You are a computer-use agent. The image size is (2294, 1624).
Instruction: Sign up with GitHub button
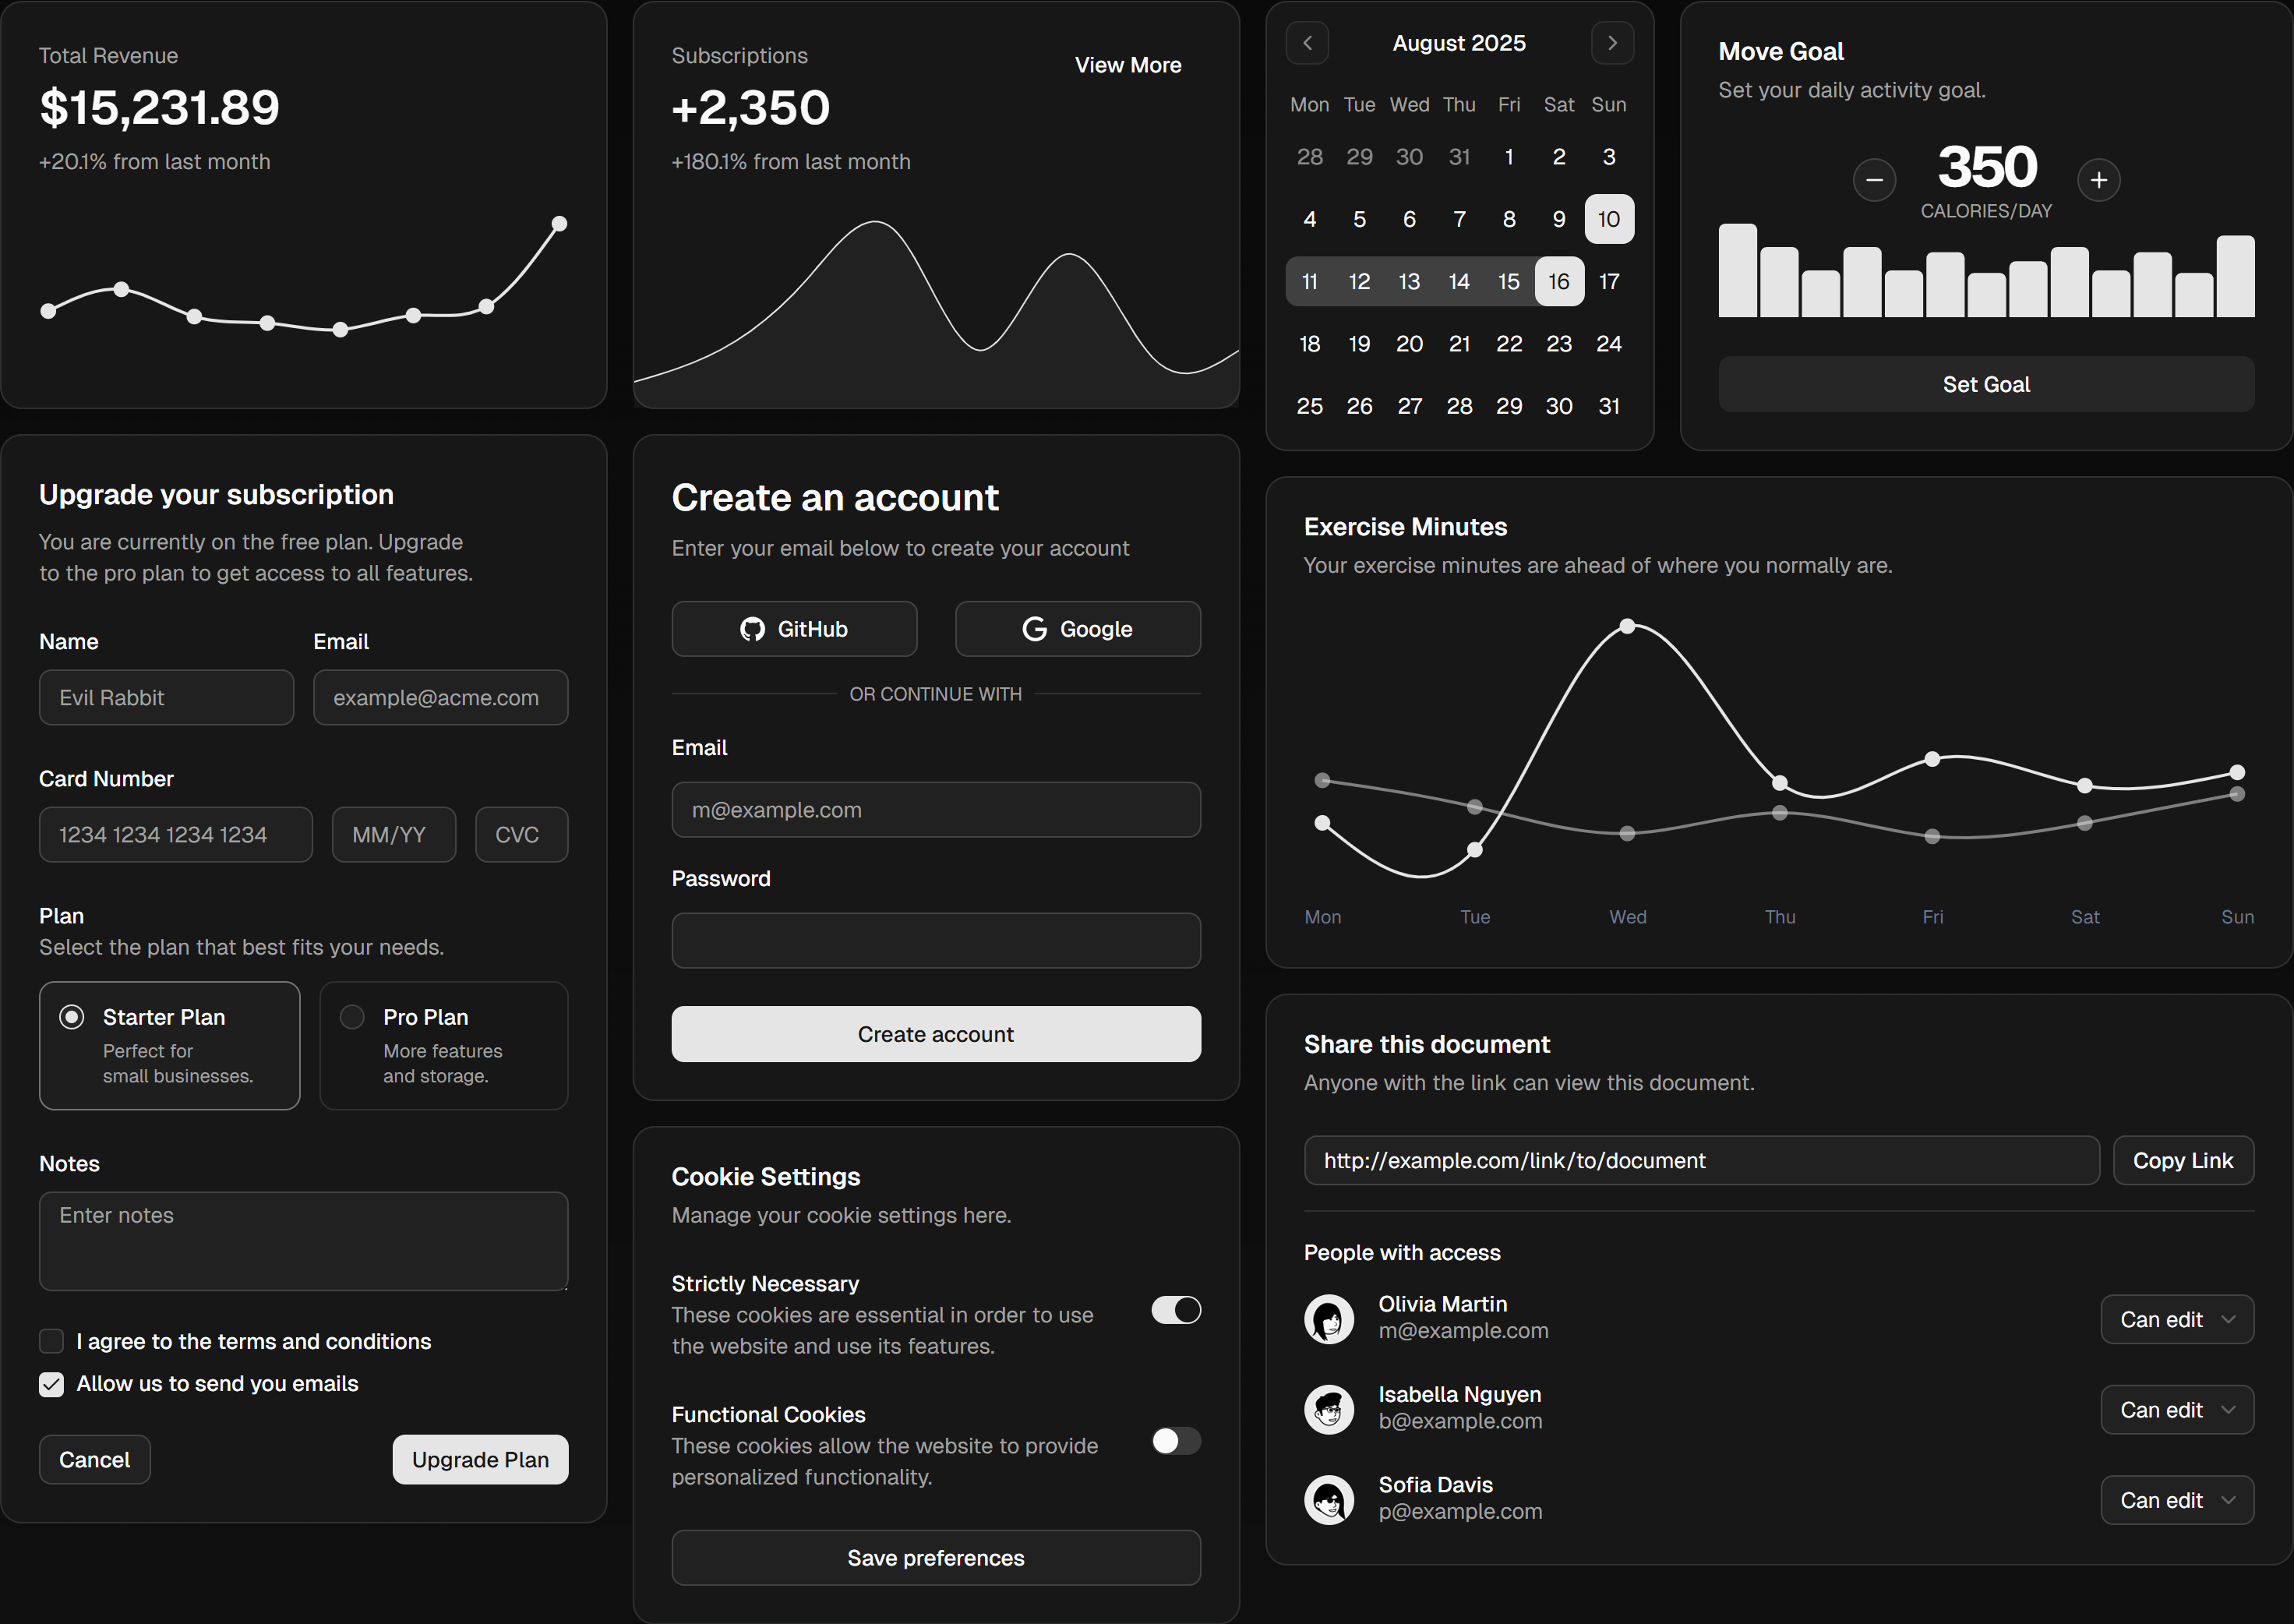click(794, 629)
